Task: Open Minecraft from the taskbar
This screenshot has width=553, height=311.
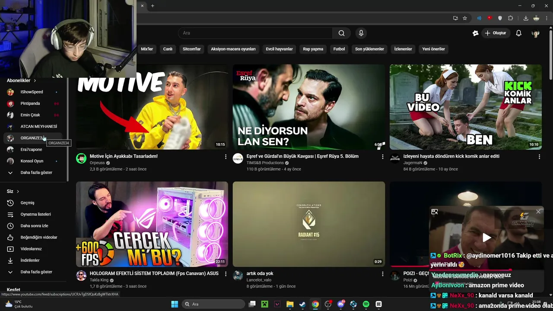Action: [264, 304]
